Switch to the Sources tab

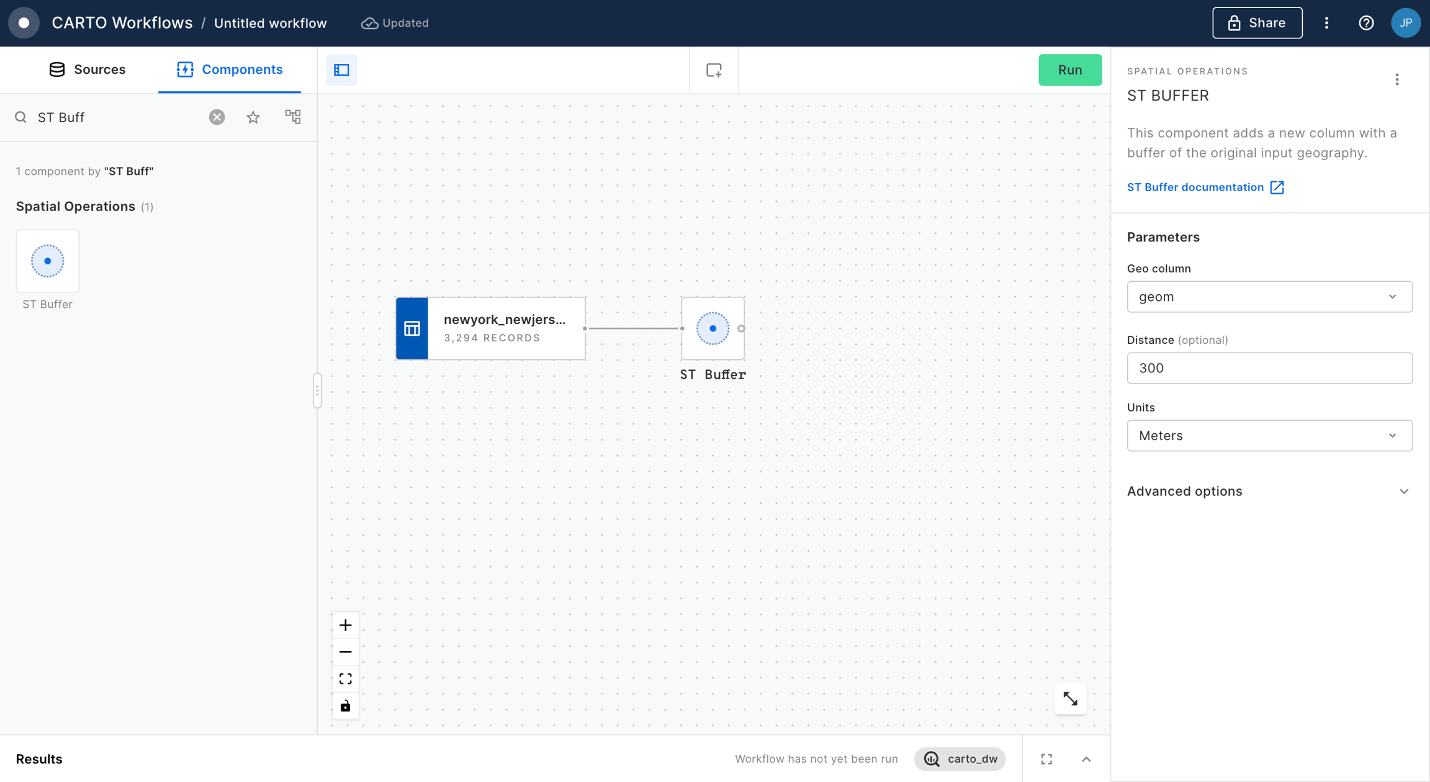click(x=88, y=70)
